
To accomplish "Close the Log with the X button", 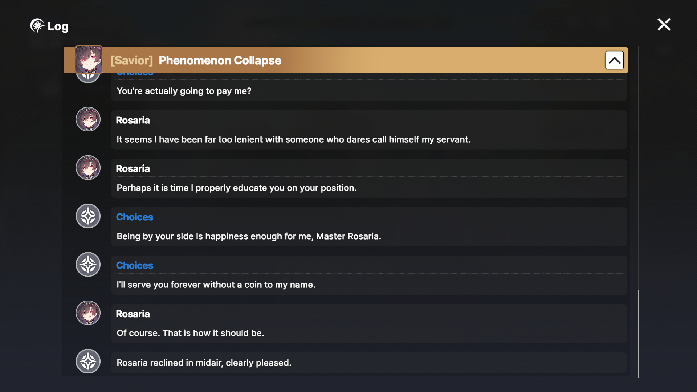I will (x=664, y=25).
